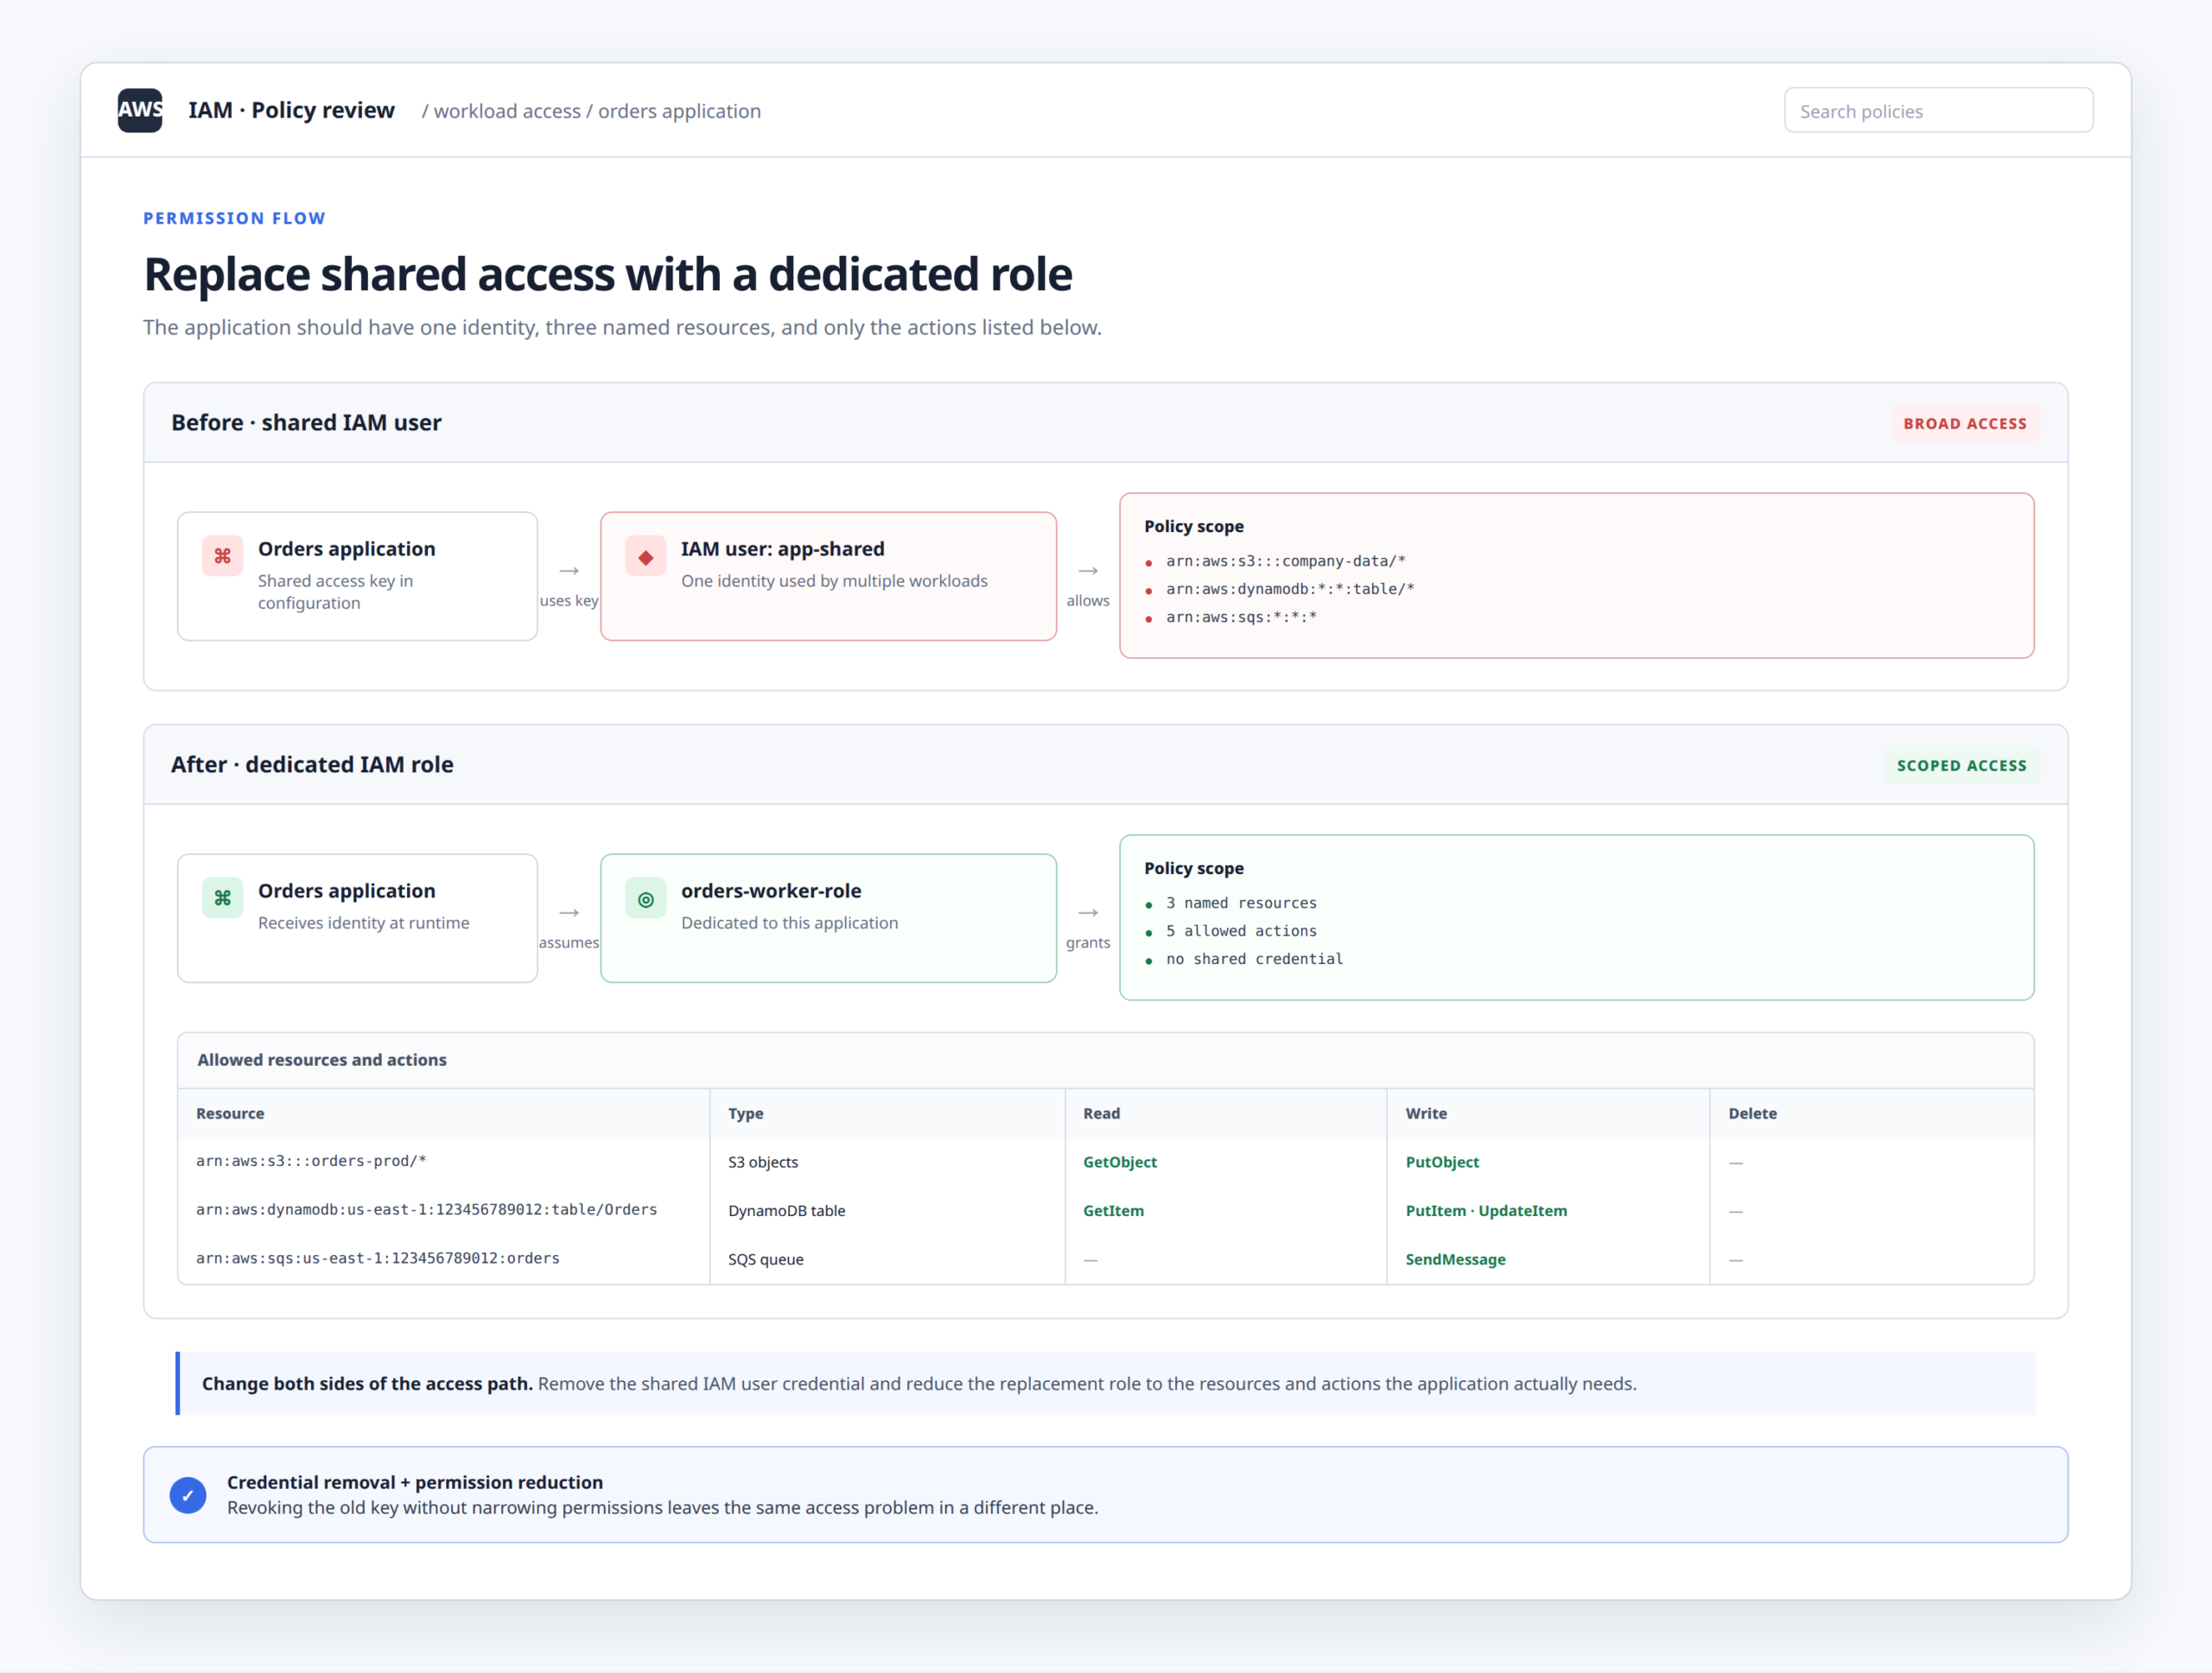Click the red Orders application icon
Image resolution: width=2212 pixels, height=1673 pixels.
(x=222, y=557)
